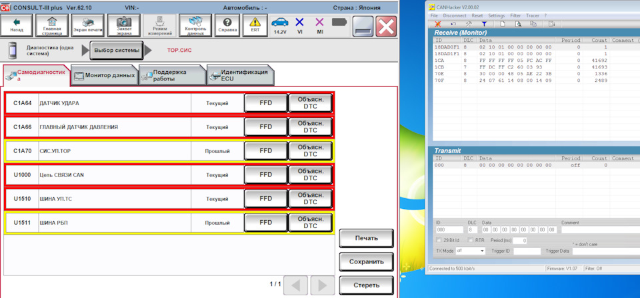Screen dimensions: 640x298
Task: Click the hammer settings icon in CANHacker
Action: [x=469, y=24]
